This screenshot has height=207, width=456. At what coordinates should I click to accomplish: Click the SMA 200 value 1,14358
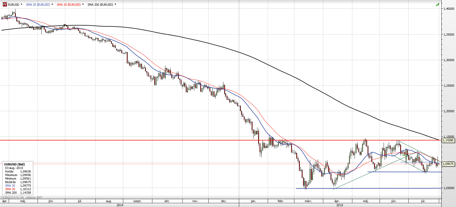click(26, 193)
